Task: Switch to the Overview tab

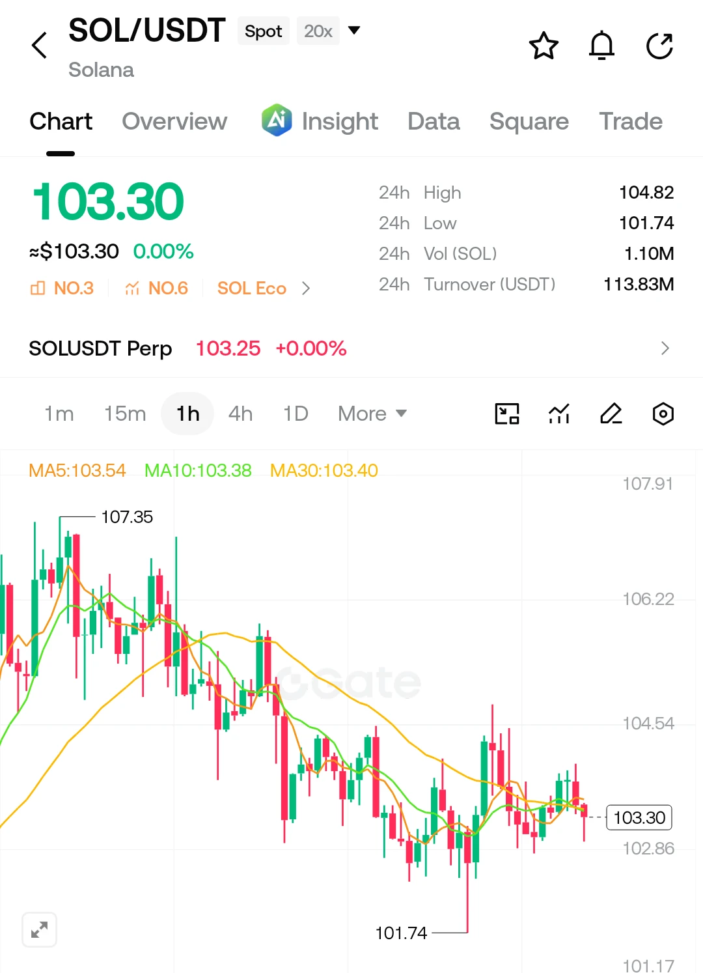Action: (174, 122)
